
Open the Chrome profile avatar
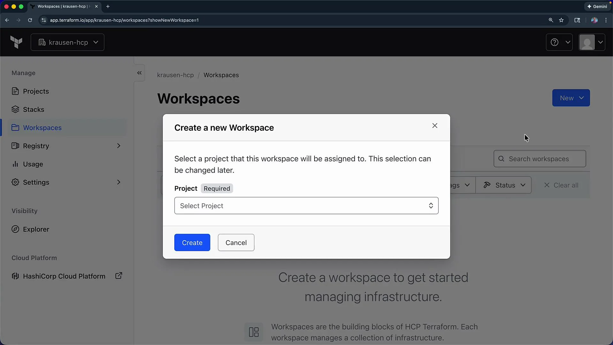coord(594,20)
